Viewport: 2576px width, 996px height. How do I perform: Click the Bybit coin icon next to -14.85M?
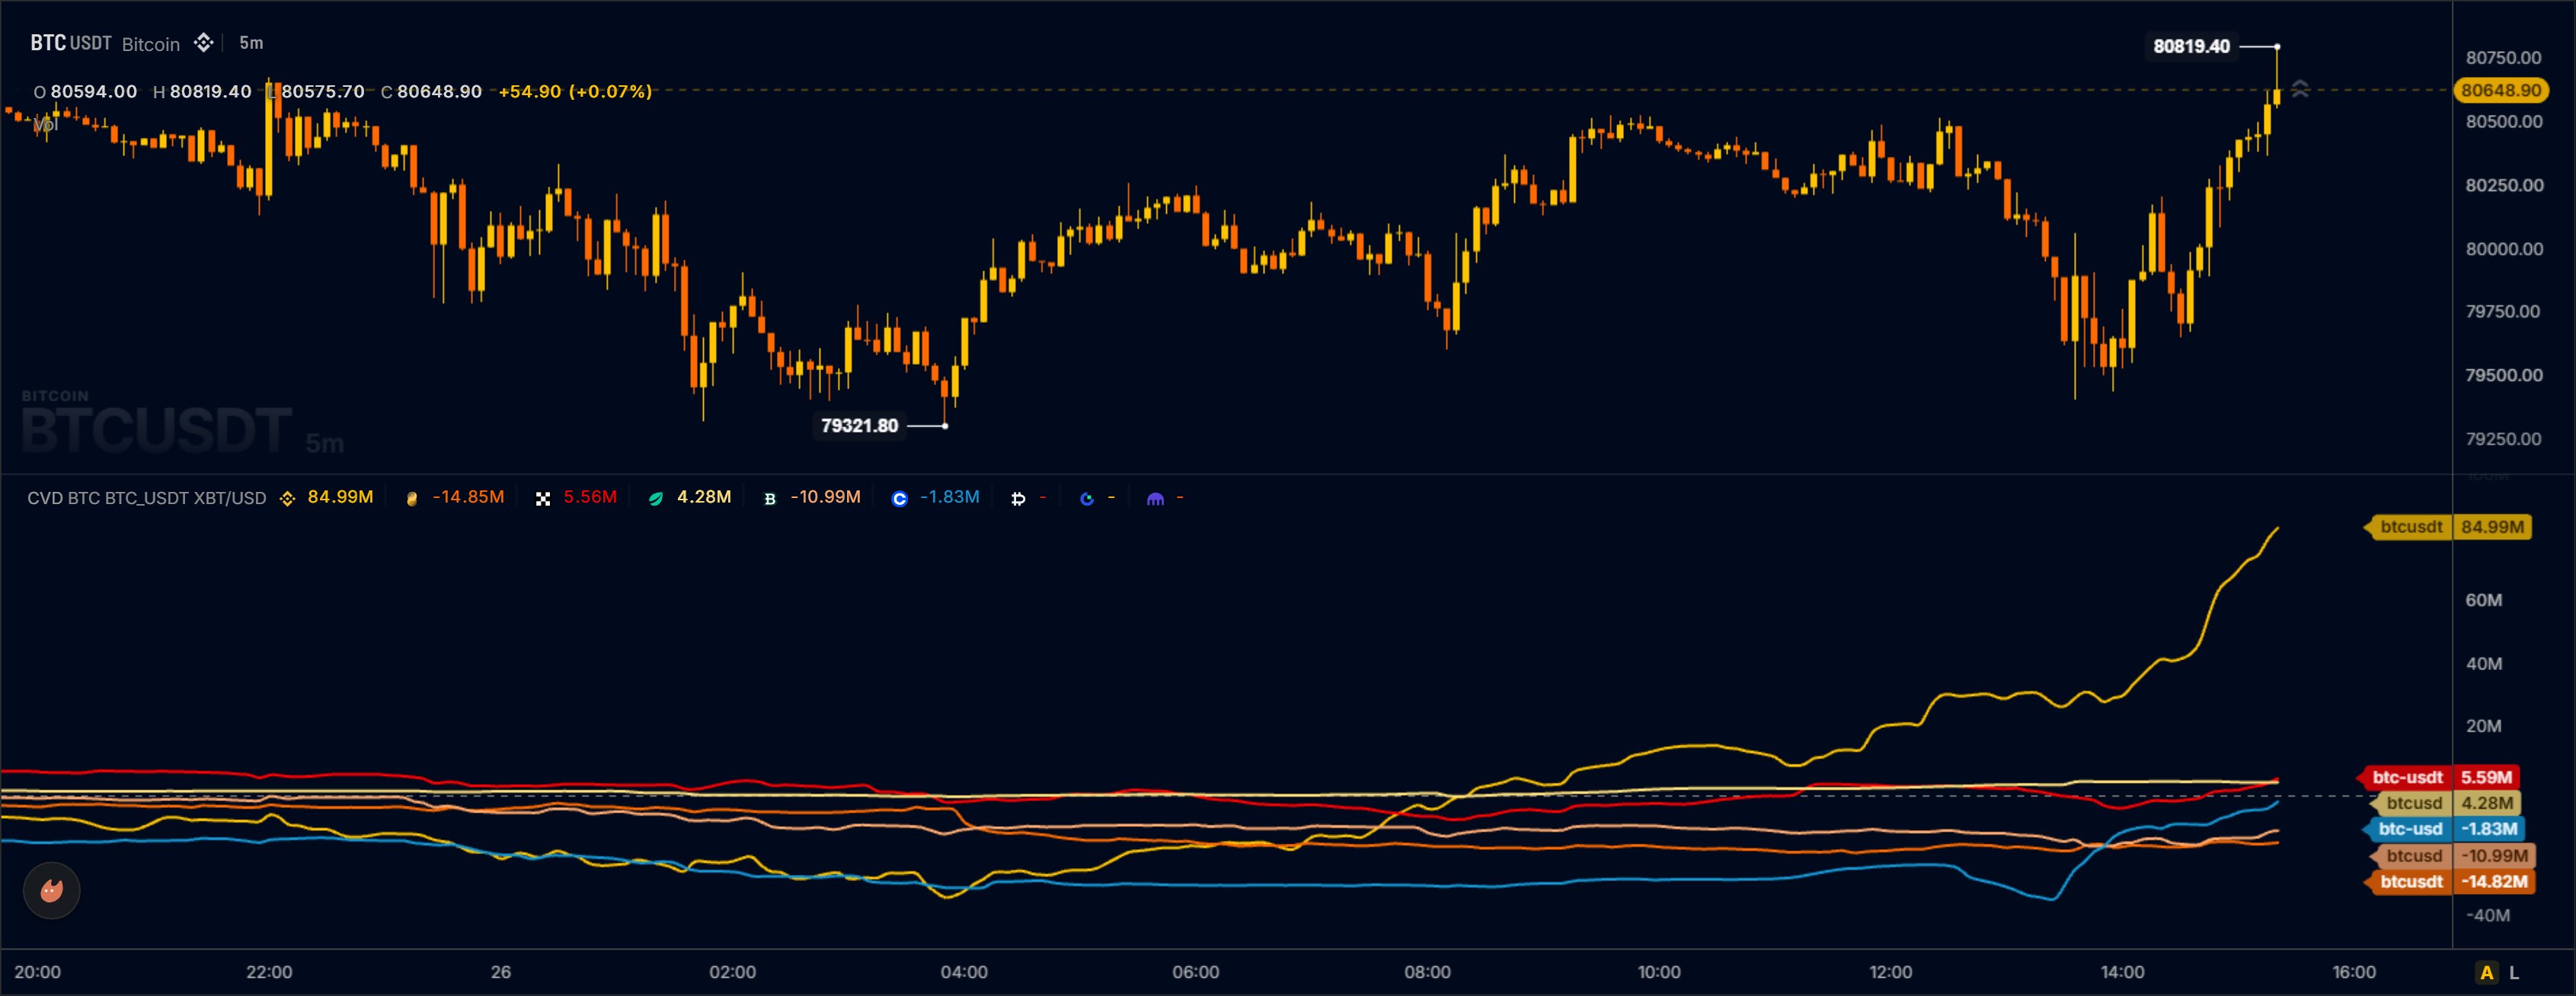pos(411,498)
